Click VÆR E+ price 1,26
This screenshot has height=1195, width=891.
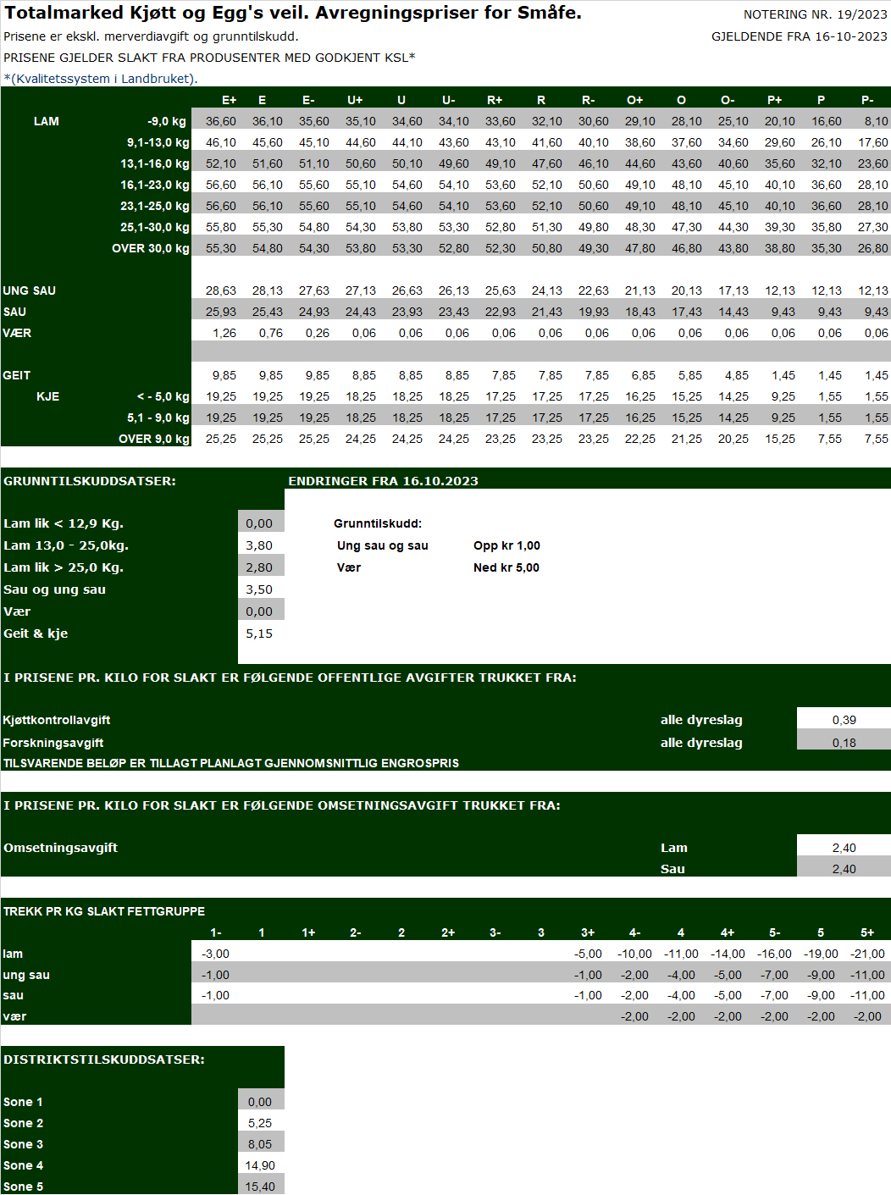pyautogui.click(x=224, y=333)
